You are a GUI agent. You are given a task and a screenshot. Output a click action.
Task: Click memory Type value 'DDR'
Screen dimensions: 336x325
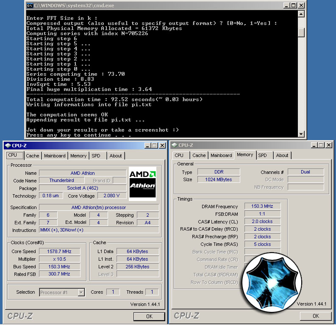(x=219, y=172)
